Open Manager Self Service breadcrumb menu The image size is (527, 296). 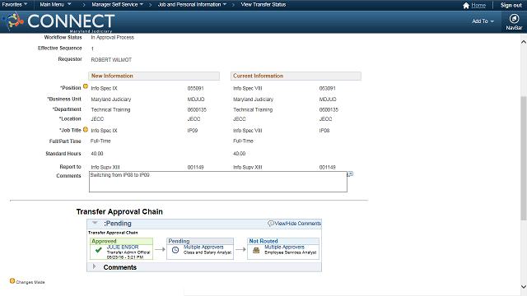click(117, 4)
